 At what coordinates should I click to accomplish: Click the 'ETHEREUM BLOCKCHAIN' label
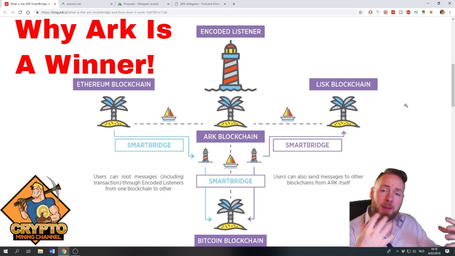(114, 84)
